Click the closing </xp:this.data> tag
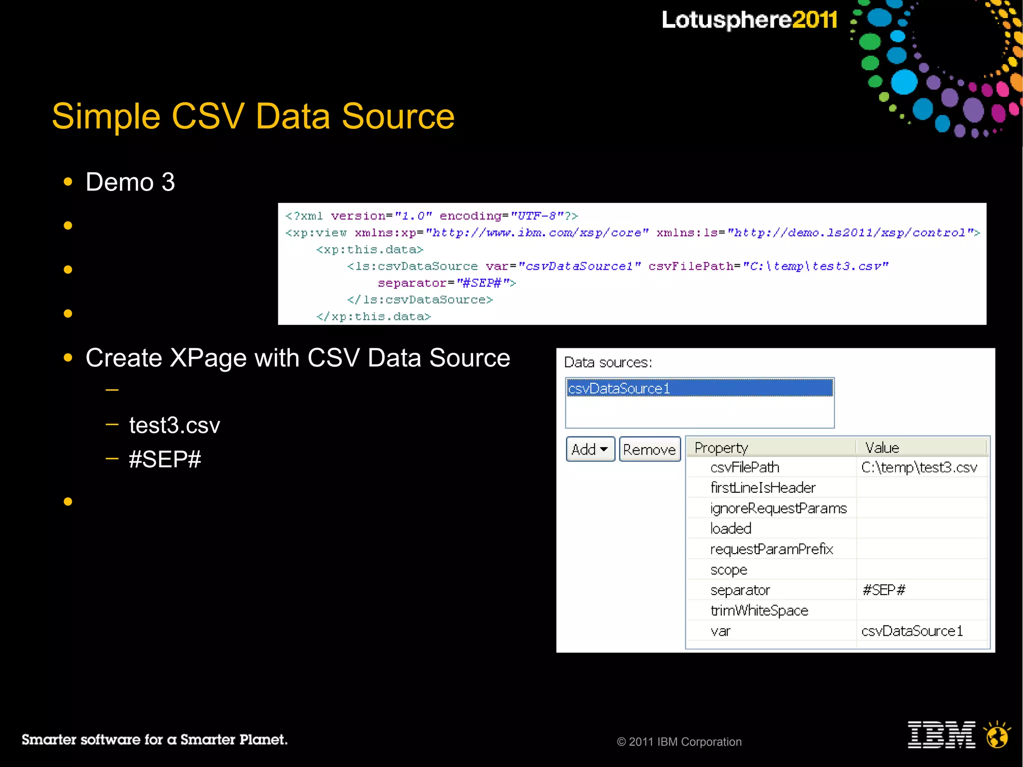1023x767 pixels. pyautogui.click(x=374, y=317)
